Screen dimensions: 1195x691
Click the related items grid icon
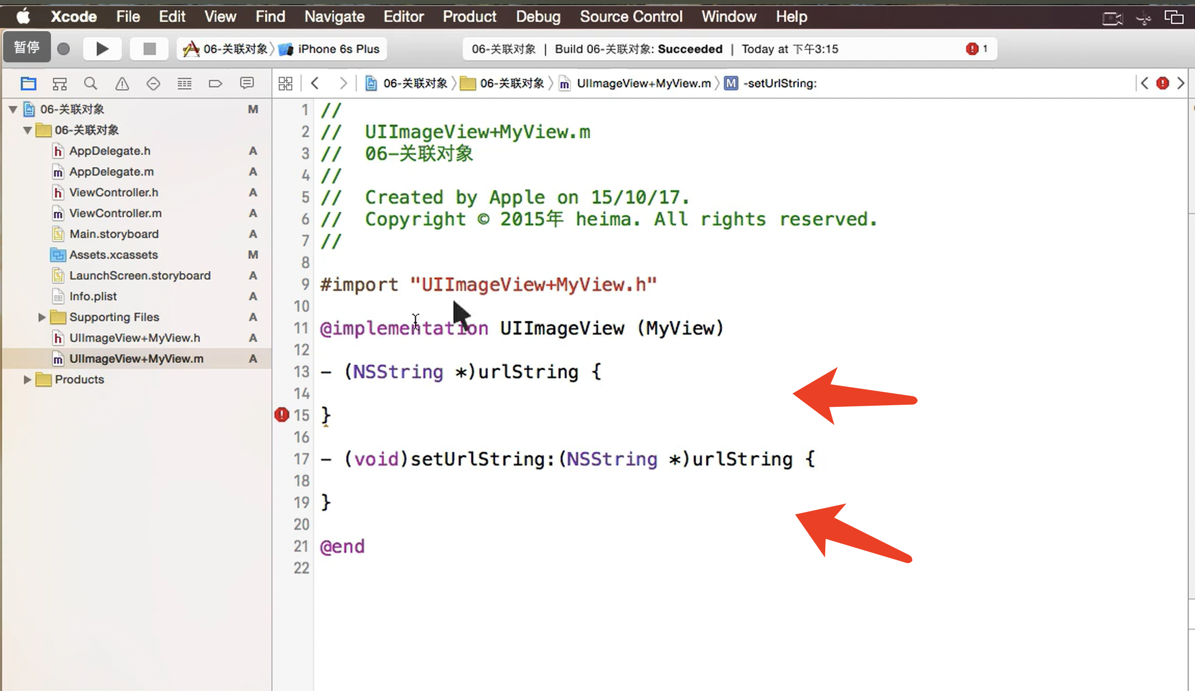285,84
